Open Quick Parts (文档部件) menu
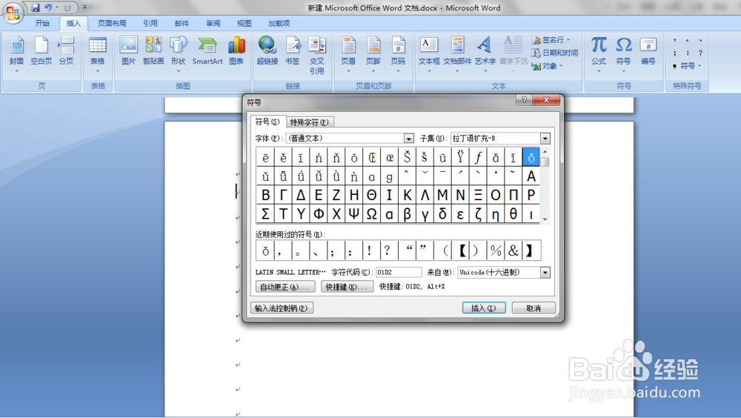The width and height of the screenshot is (741, 418). (x=457, y=54)
